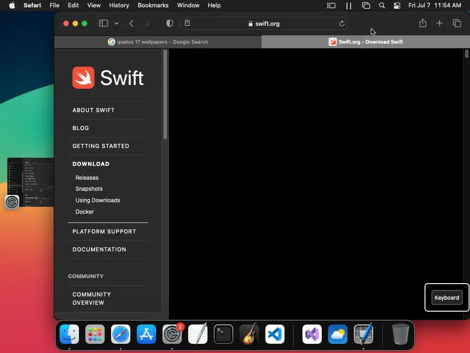Viewport: 470px width, 353px height.
Task: Open the Safari menu
Action: coord(32,6)
